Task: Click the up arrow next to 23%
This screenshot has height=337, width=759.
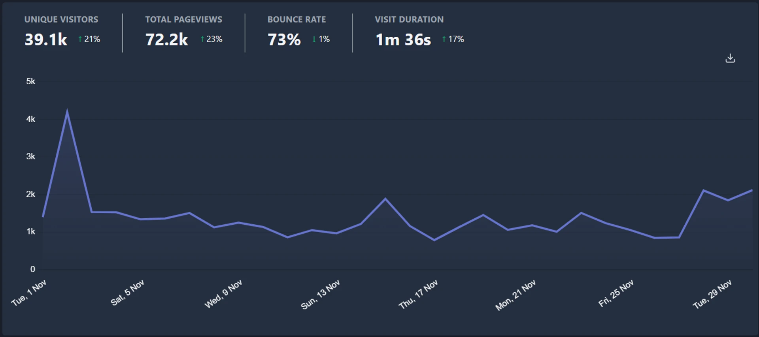Action: [x=202, y=39]
